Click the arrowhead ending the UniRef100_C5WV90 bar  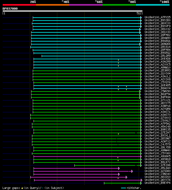pos(140,91)
